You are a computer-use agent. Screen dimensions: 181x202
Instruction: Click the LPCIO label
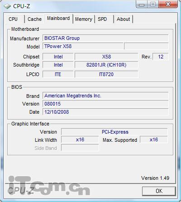pyautogui.click(x=33, y=74)
